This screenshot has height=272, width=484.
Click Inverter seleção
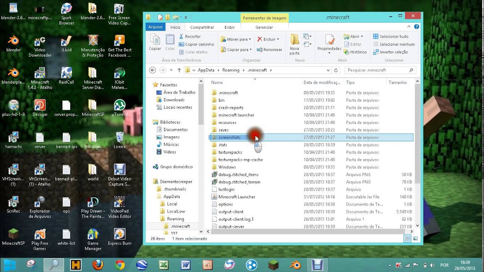[x=390, y=52]
